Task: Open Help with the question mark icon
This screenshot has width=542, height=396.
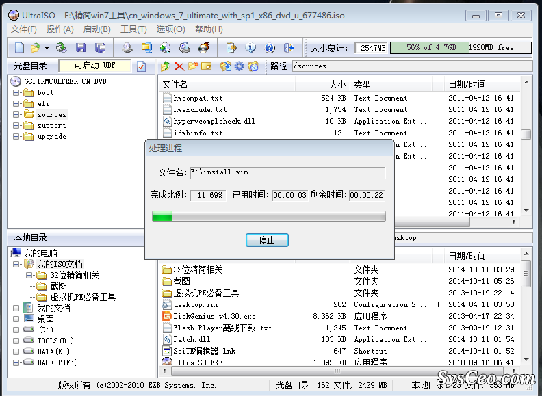Action: point(270,48)
